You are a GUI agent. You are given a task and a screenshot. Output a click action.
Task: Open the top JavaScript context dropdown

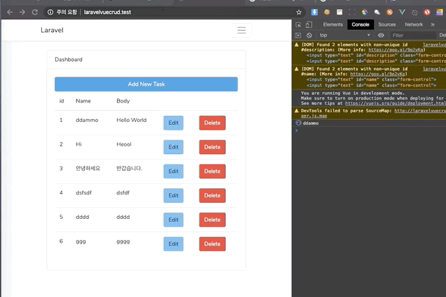coord(344,36)
